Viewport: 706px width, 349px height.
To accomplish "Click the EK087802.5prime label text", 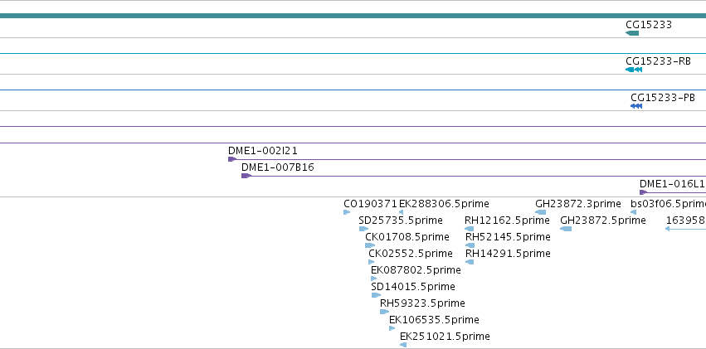I will pos(416,270).
